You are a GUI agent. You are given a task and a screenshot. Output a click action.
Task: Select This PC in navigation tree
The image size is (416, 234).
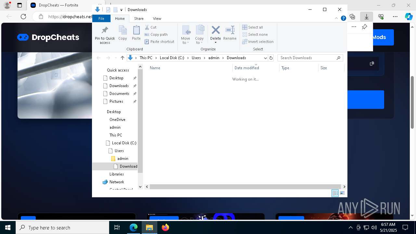tap(116, 135)
